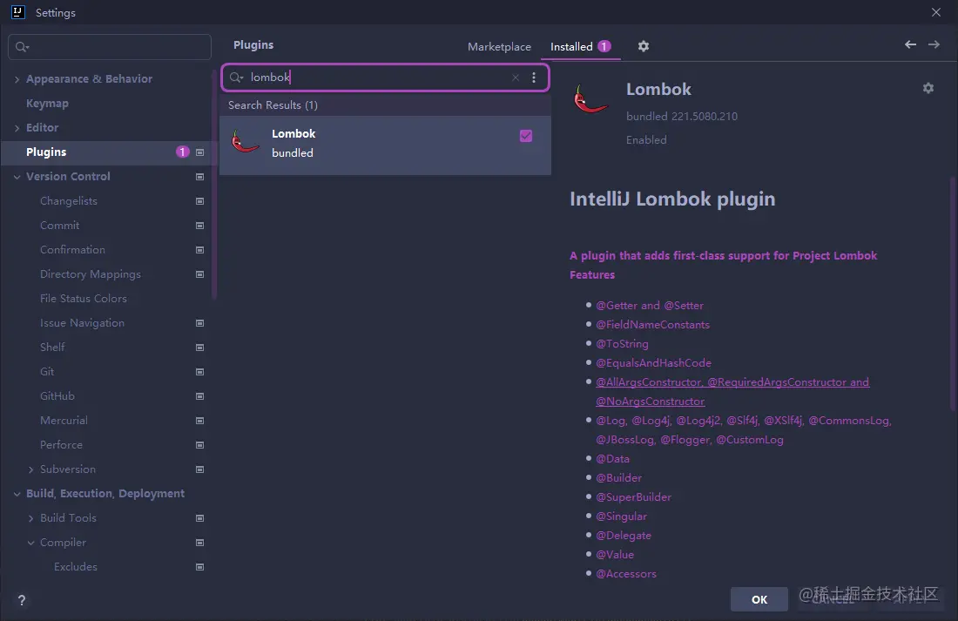Click project-level icon beside Mercurial
This screenshot has width=958, height=621.
tap(199, 421)
